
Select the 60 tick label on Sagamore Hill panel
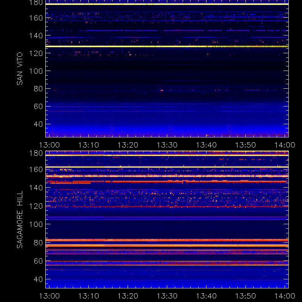pyautogui.click(x=38, y=261)
